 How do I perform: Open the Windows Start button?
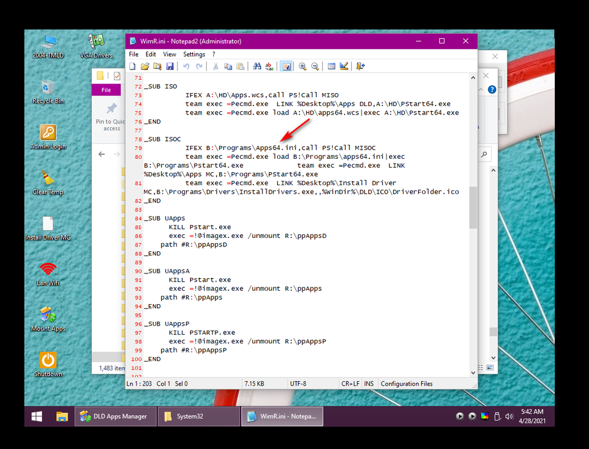click(x=37, y=416)
